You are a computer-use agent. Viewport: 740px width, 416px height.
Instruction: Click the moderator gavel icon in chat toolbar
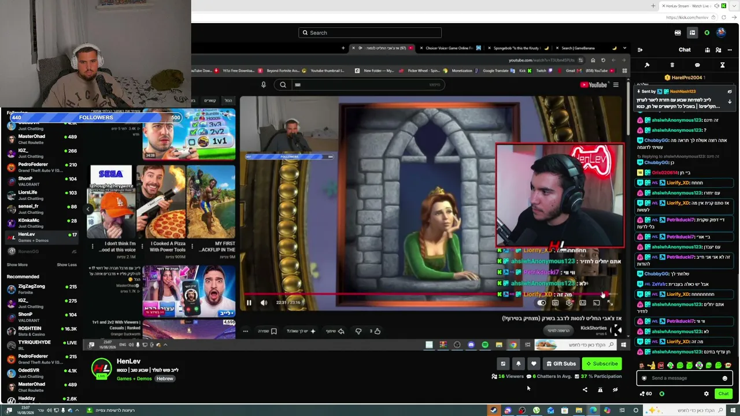647,65
